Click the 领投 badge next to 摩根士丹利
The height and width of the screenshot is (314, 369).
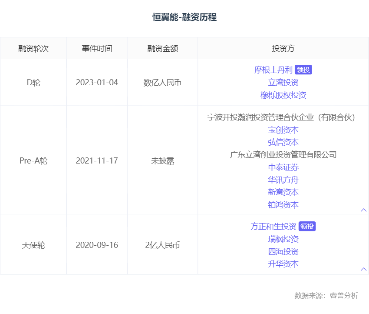tap(303, 70)
